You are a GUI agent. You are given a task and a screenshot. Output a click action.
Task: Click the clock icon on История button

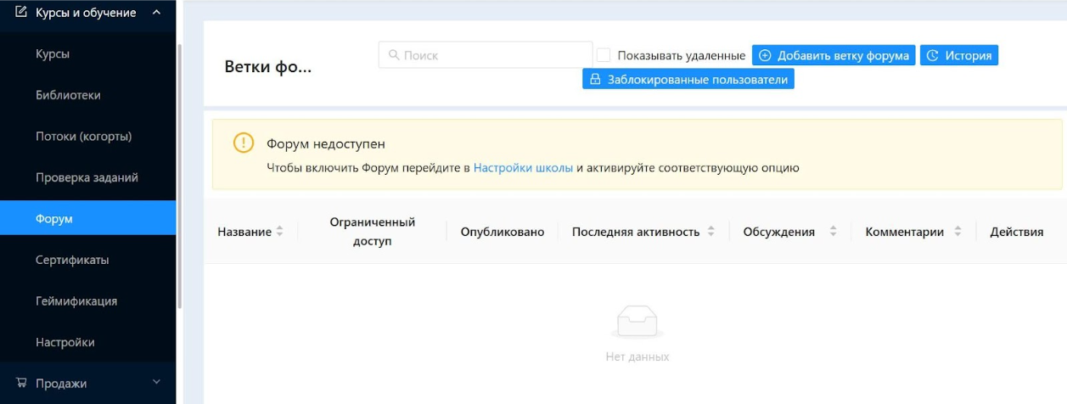click(933, 56)
